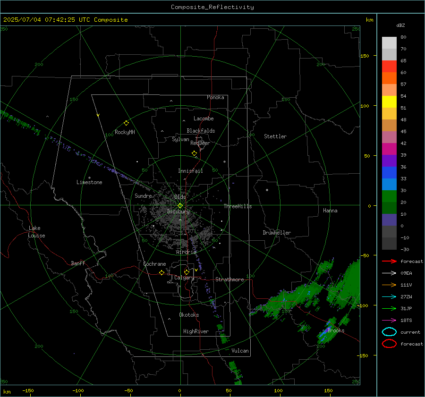The width and height of the screenshot is (425, 397).
Task: Click the Lacombe city label
Action: coord(204,118)
